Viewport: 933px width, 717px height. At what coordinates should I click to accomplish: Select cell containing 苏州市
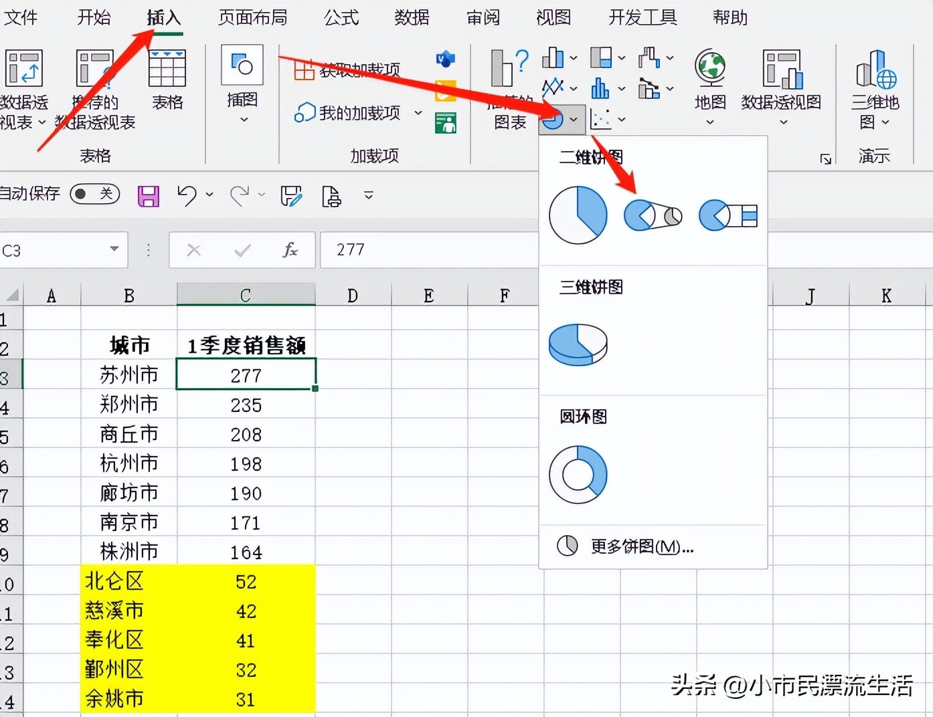tap(129, 375)
